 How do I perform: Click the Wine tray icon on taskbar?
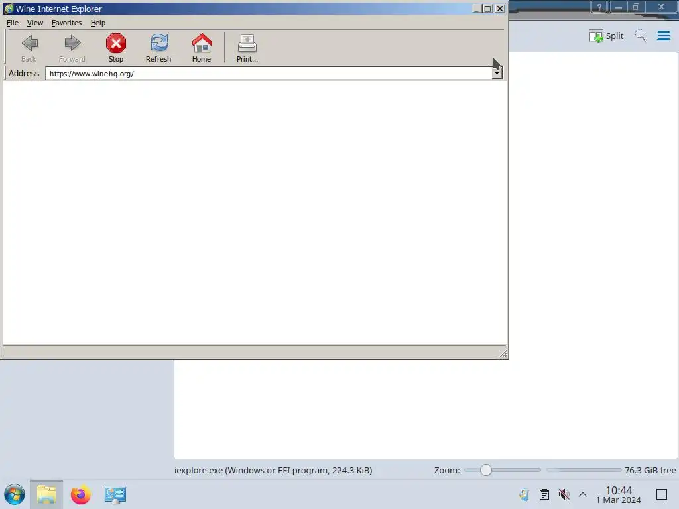(524, 494)
